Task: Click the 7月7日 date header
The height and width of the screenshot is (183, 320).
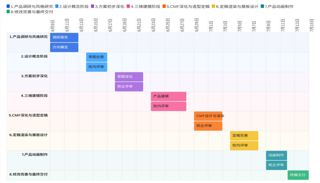Action: [x=254, y=26]
